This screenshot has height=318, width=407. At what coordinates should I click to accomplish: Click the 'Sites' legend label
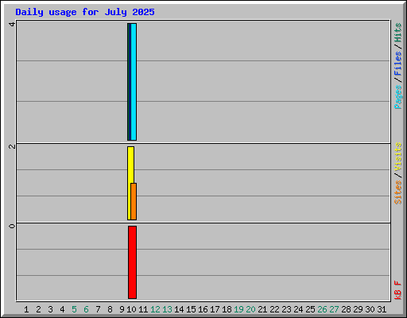click(398, 192)
